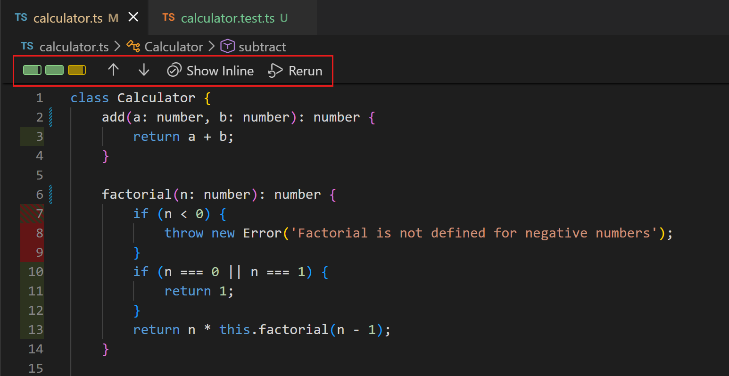Open the Calculator breadcrumb dropdown
The width and height of the screenshot is (729, 376).
(174, 47)
